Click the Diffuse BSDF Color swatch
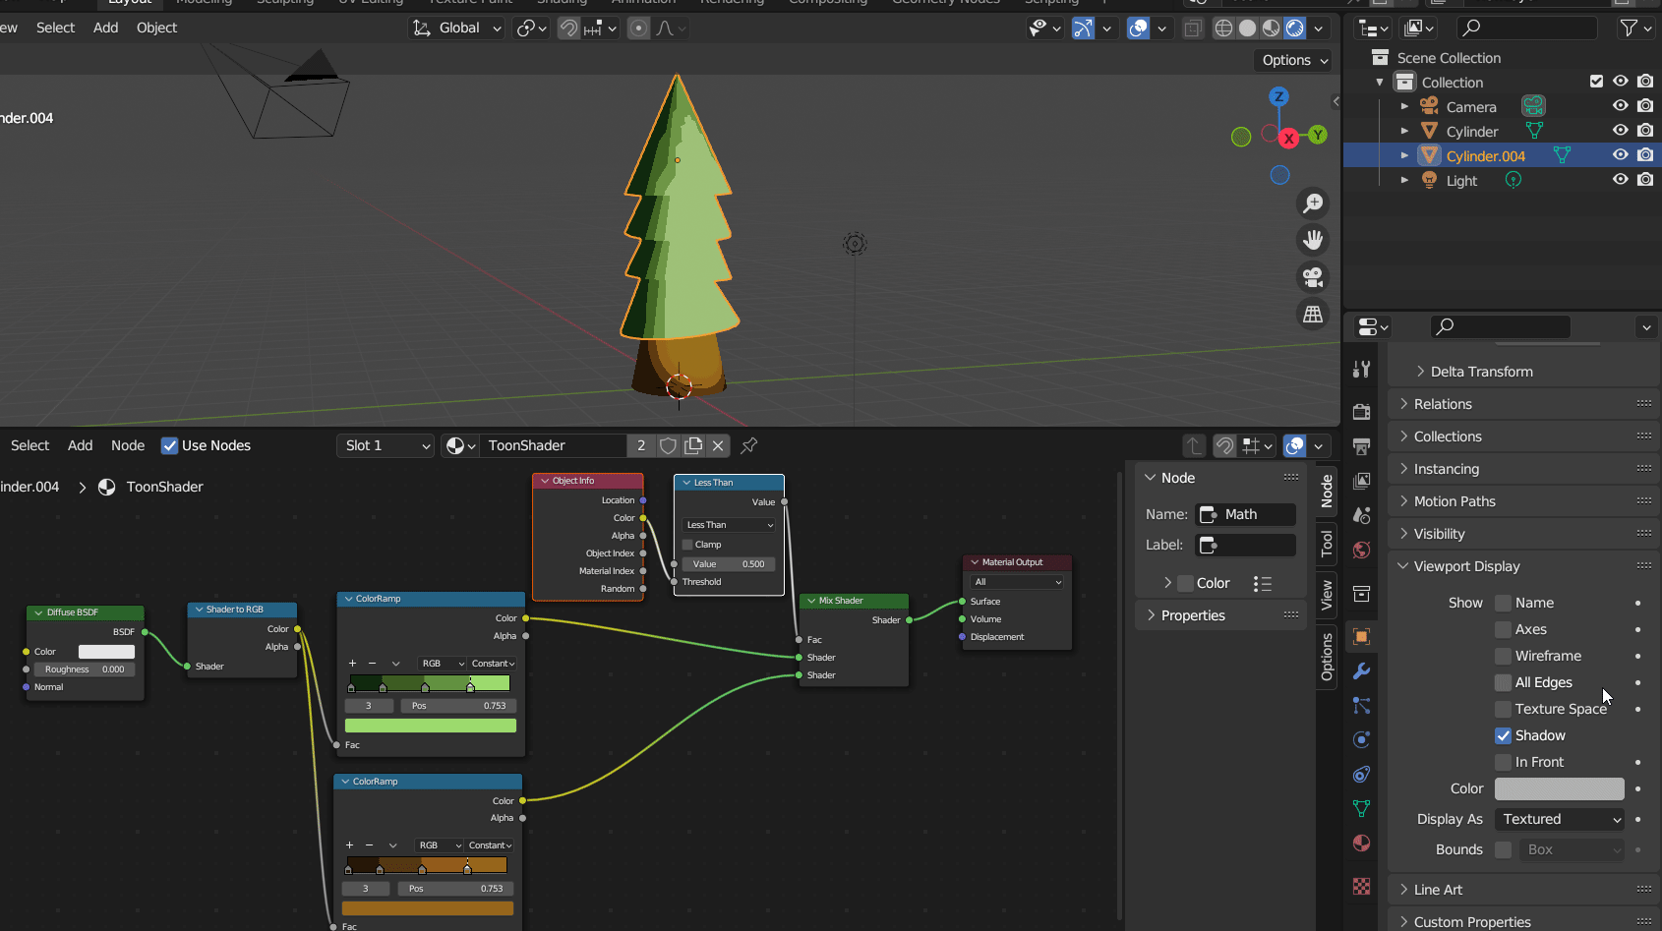Image resolution: width=1662 pixels, height=931 pixels. click(106, 652)
